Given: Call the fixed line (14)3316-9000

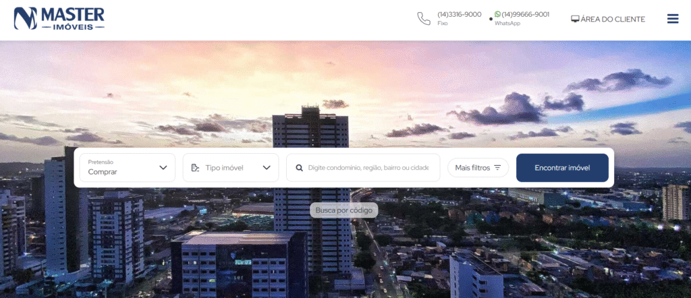Looking at the screenshot, I should point(459,14).
